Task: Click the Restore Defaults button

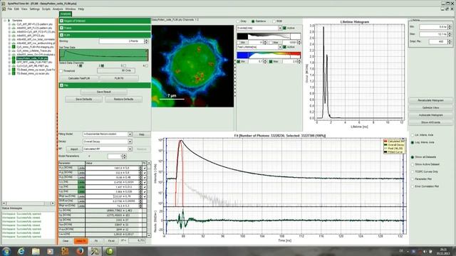Action: click(x=123, y=100)
